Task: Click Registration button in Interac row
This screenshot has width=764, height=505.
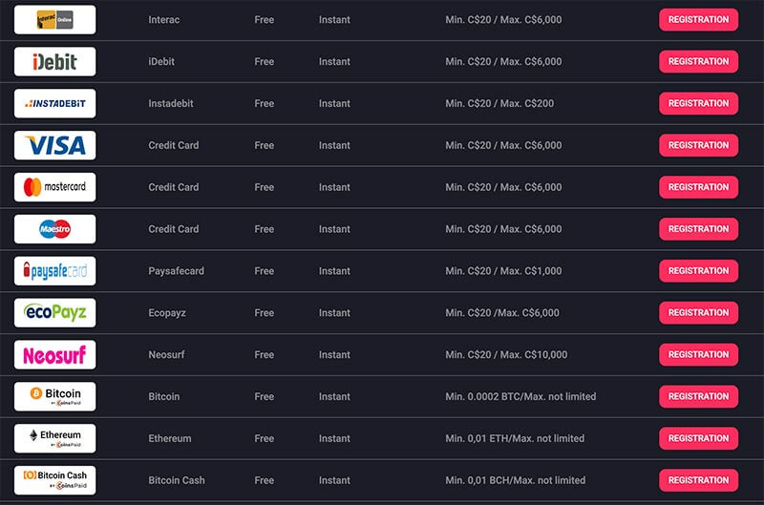Action: tap(698, 19)
